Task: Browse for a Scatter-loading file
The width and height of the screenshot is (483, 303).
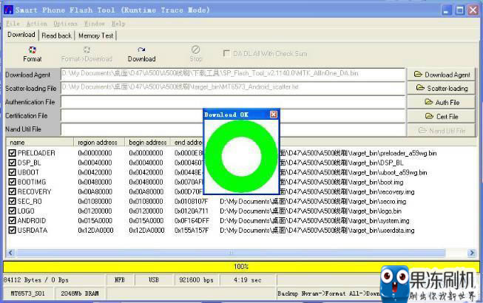Action: 442,88
